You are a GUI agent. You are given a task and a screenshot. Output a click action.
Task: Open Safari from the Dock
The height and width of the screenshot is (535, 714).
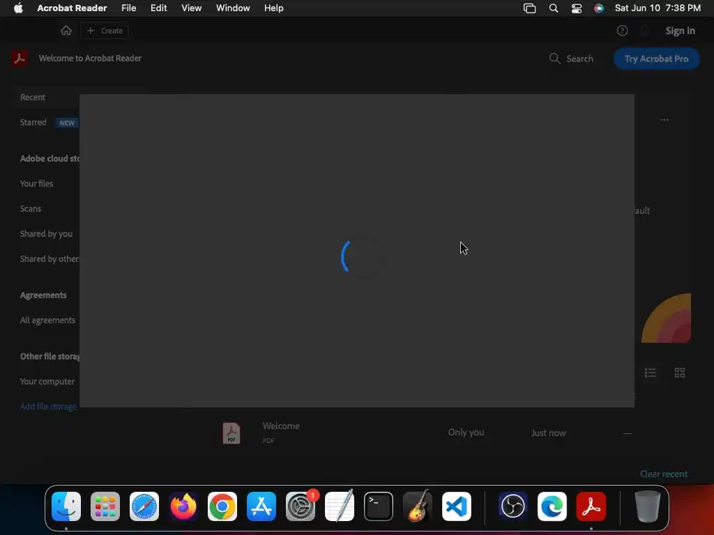pos(144,506)
